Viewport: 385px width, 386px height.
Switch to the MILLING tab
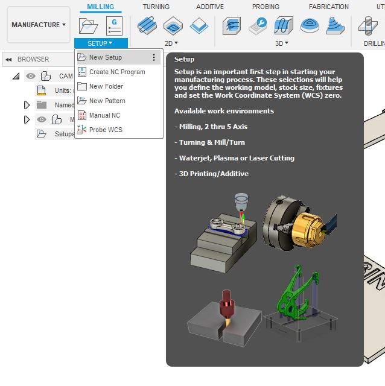(x=101, y=7)
